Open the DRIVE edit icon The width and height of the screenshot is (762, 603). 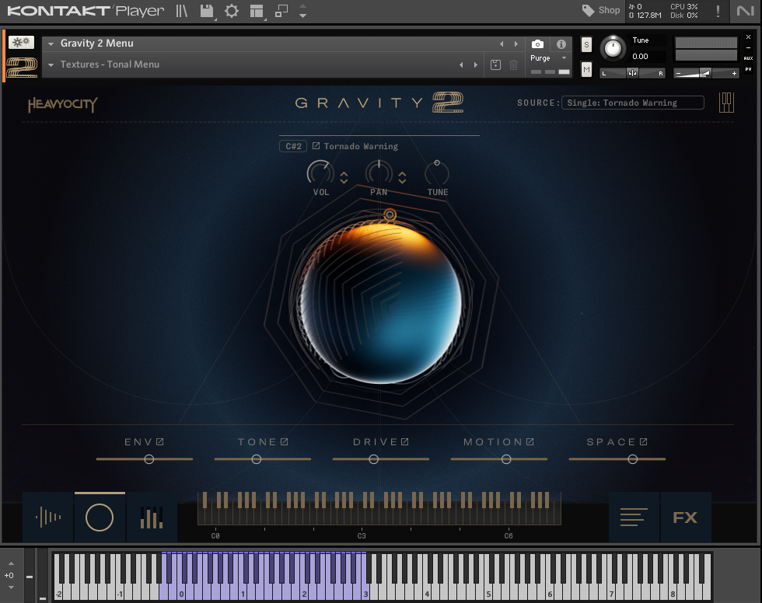pos(405,442)
